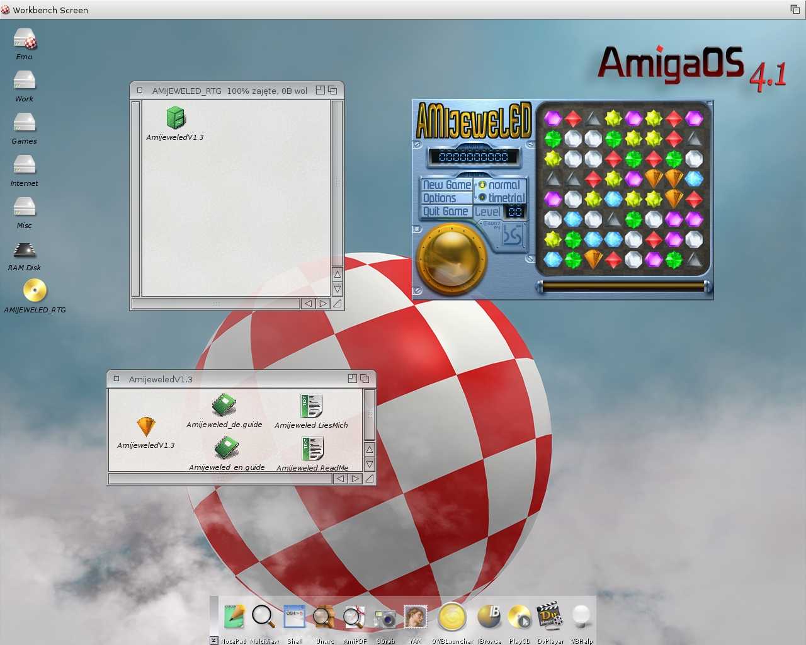Screen dimensions: 806x645
Task: Click the orange diamond gem in bottom board row
Action: (x=593, y=259)
